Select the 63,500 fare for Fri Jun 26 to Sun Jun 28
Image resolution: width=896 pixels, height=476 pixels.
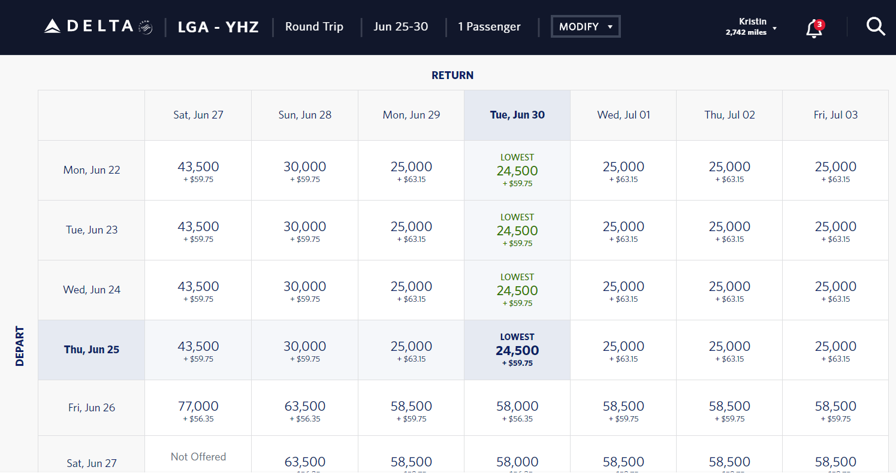tap(304, 410)
